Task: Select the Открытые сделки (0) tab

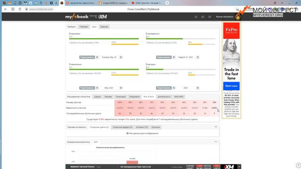Action: (x=99, y=127)
